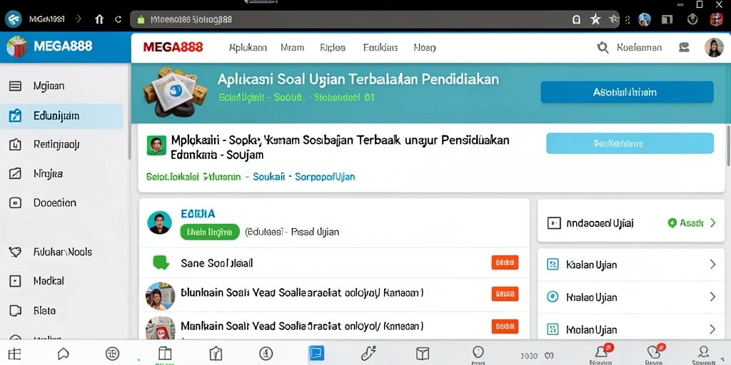This screenshot has height=365, width=731.
Task: Click the taskbar person icon far right
Action: (703, 352)
